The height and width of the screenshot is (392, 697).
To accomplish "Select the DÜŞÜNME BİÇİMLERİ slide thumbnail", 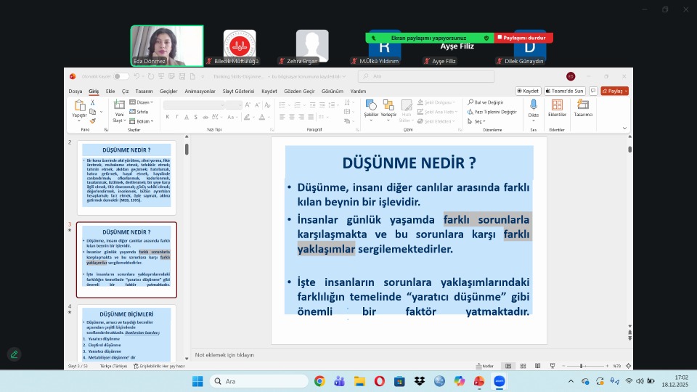I will 126,335.
